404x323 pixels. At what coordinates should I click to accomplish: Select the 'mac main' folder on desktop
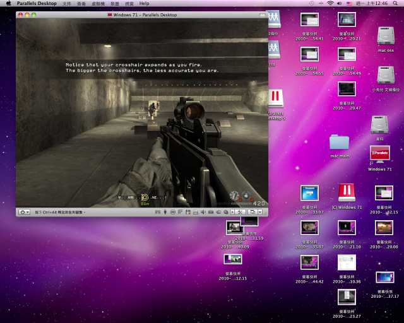pyautogui.click(x=340, y=142)
